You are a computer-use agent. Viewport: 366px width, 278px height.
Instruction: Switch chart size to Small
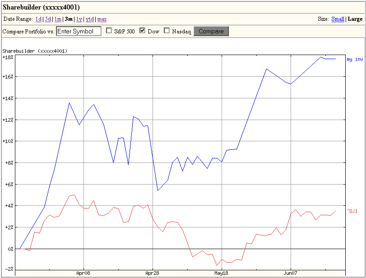click(338, 19)
